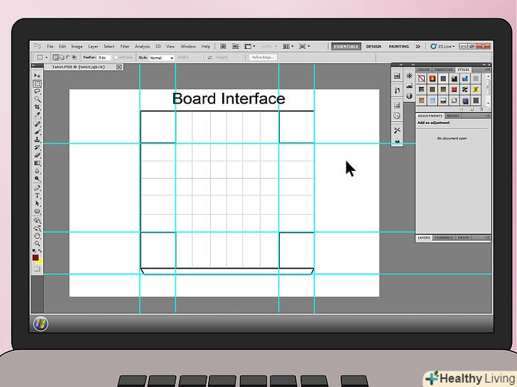Image resolution: width=517 pixels, height=387 pixels.
Task: Switch to the Swatches tab
Action: click(x=443, y=69)
